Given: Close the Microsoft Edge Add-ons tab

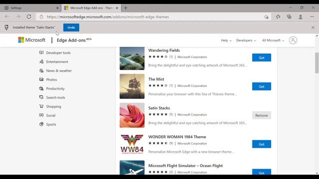Looking at the screenshot, I should [117, 8].
